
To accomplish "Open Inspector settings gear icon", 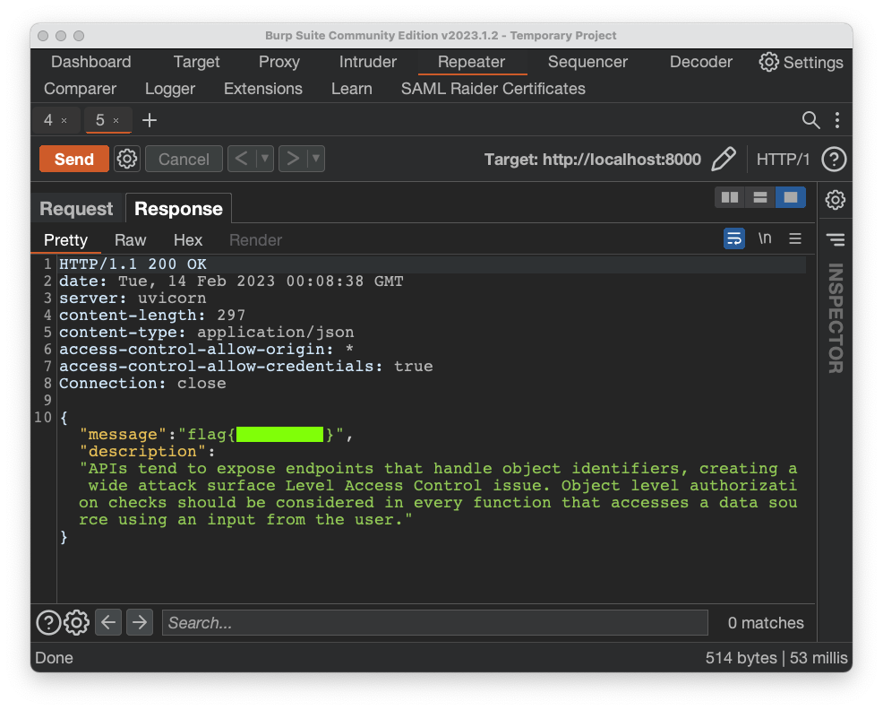I will click(835, 200).
